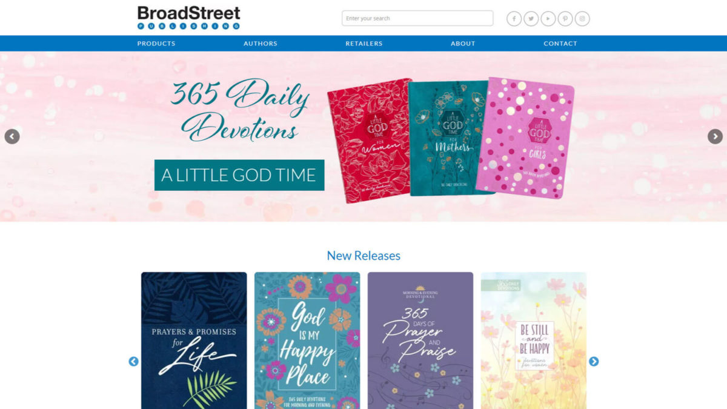Click the BroadStreet Publishing logo
This screenshot has width=727, height=409.
(189, 18)
